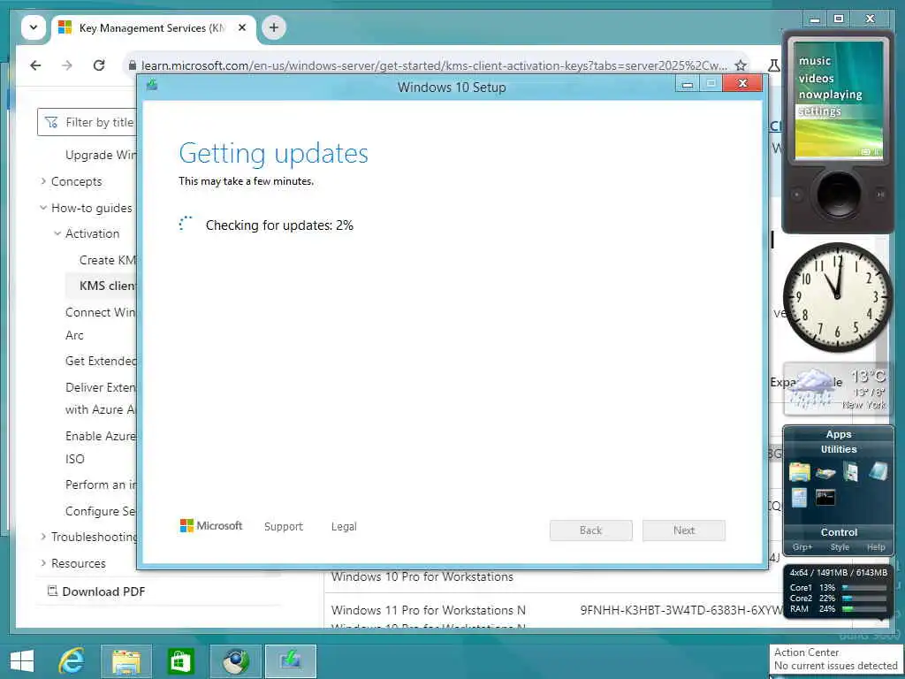The image size is (905, 679).
Task: Open the command prompt launcher icon
Action: [x=825, y=497]
